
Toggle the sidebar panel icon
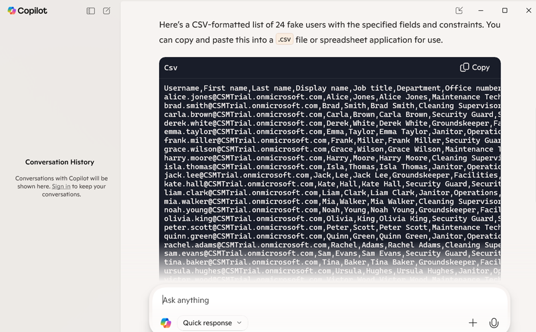91,11
